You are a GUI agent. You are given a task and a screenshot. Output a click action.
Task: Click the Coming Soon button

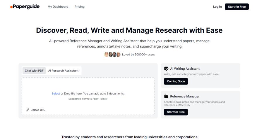pos(176,81)
